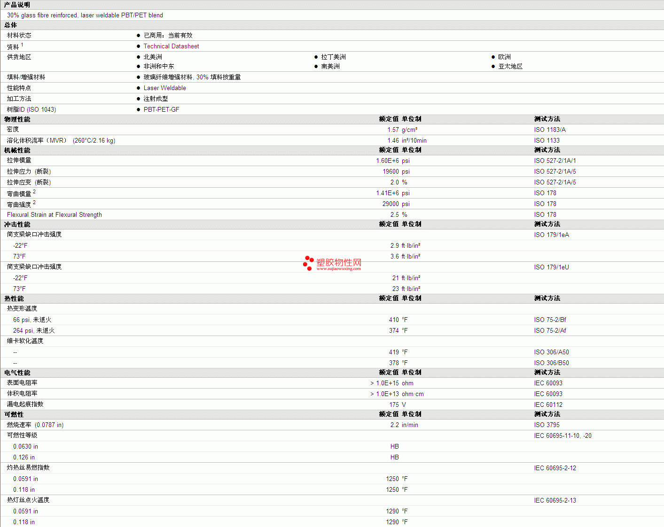Click the red dots watermark logo
664x527 pixels.
(x=308, y=263)
